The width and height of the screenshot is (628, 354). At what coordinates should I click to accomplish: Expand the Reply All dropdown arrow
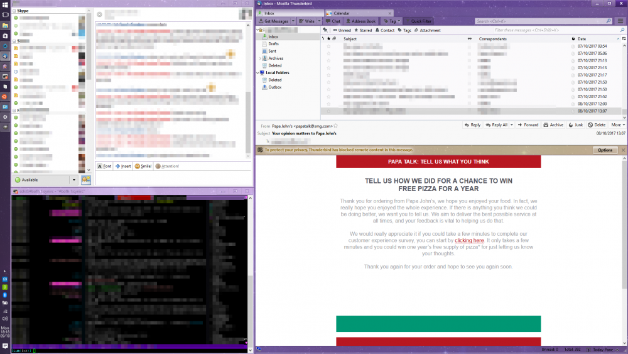[x=511, y=125]
